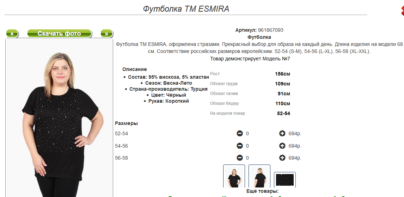Click the Обхват бёдер 110см value

point(282,103)
